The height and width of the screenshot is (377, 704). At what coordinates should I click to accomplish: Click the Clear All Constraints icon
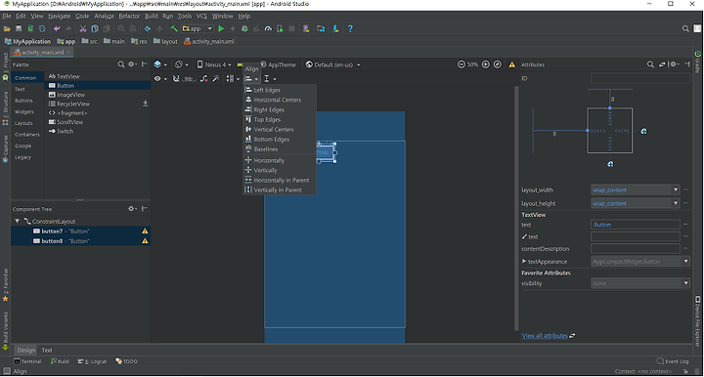click(x=204, y=79)
